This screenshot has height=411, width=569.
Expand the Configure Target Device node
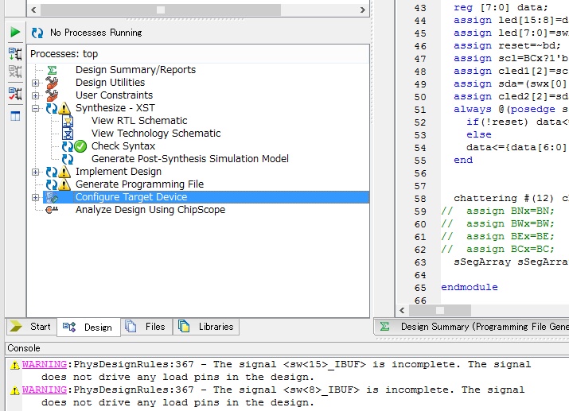[x=35, y=197]
